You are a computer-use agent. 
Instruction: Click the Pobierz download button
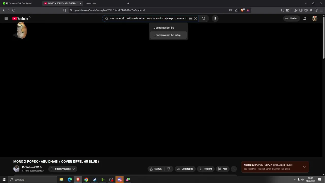click(x=206, y=169)
